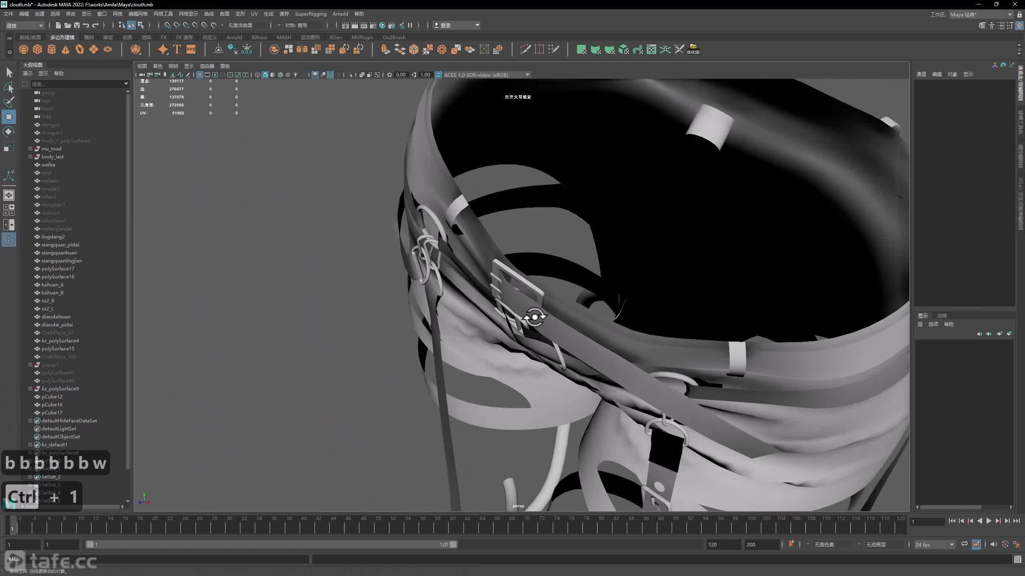Expand kz_polySurface9 group in outliner
Screen dimensions: 1025x576
point(30,388)
